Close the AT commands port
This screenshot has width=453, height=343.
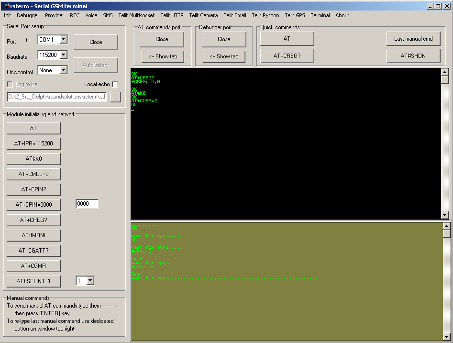[162, 39]
